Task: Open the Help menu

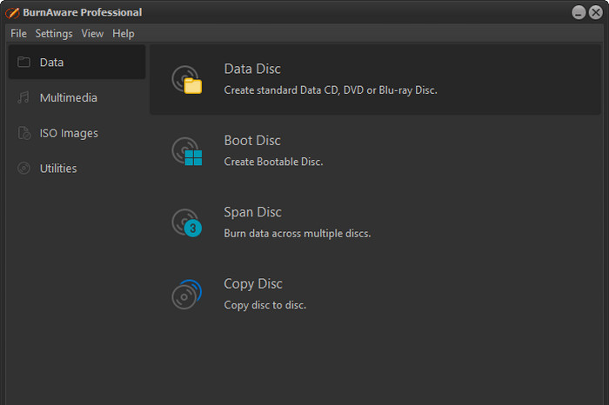Action: point(124,34)
